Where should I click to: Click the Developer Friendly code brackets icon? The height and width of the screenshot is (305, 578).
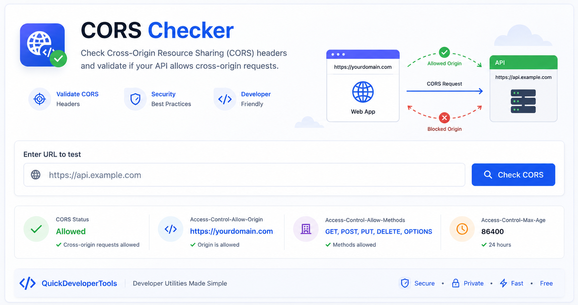coord(225,99)
